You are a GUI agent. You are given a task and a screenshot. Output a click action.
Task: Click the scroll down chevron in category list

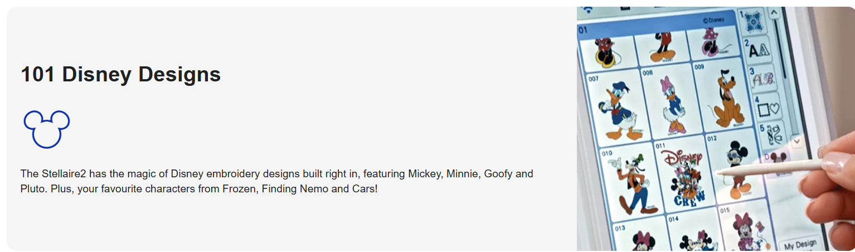(x=796, y=140)
